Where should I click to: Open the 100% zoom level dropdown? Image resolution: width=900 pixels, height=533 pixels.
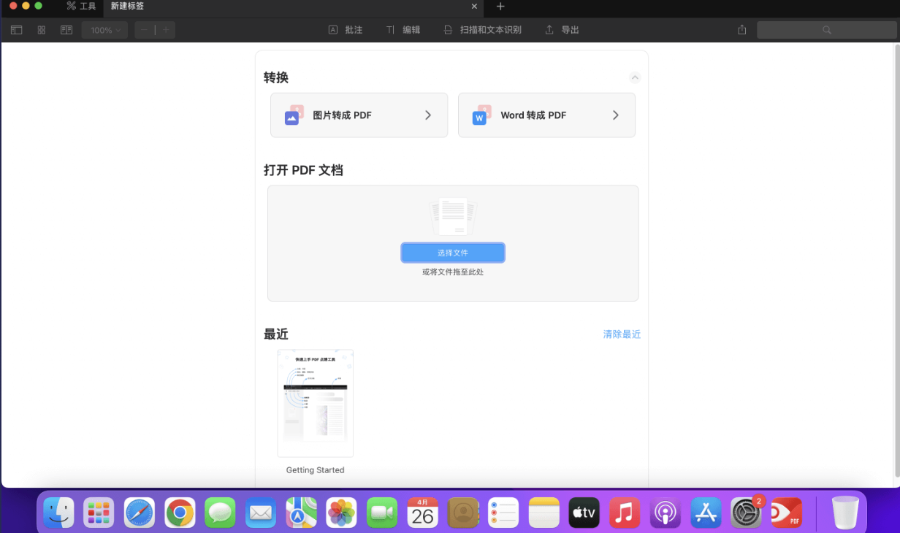tap(105, 30)
